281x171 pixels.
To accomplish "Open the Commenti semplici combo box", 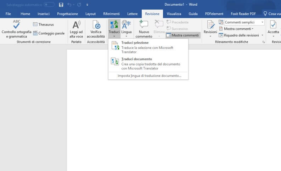I will pyautogui.click(x=244, y=22).
